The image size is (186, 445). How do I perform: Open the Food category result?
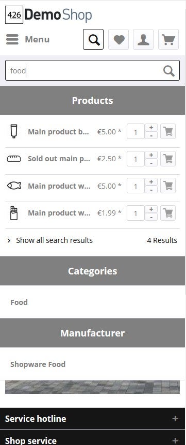click(19, 302)
